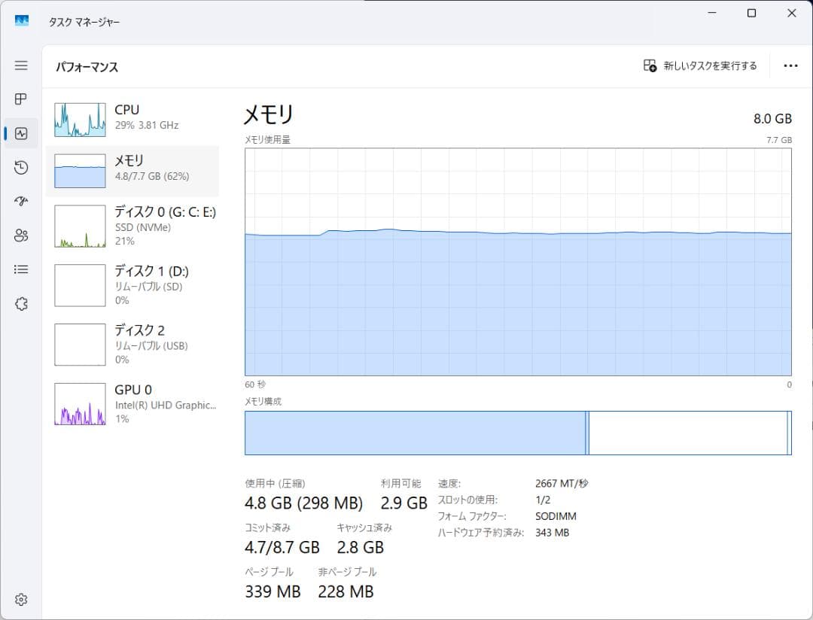This screenshot has height=620, width=813.
Task: Click 新しいタスクを実行する to run a new task
Action: click(x=700, y=65)
